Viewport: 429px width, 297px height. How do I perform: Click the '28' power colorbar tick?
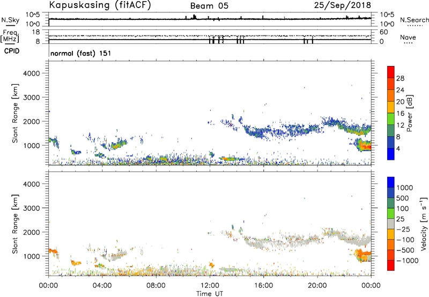coord(400,78)
